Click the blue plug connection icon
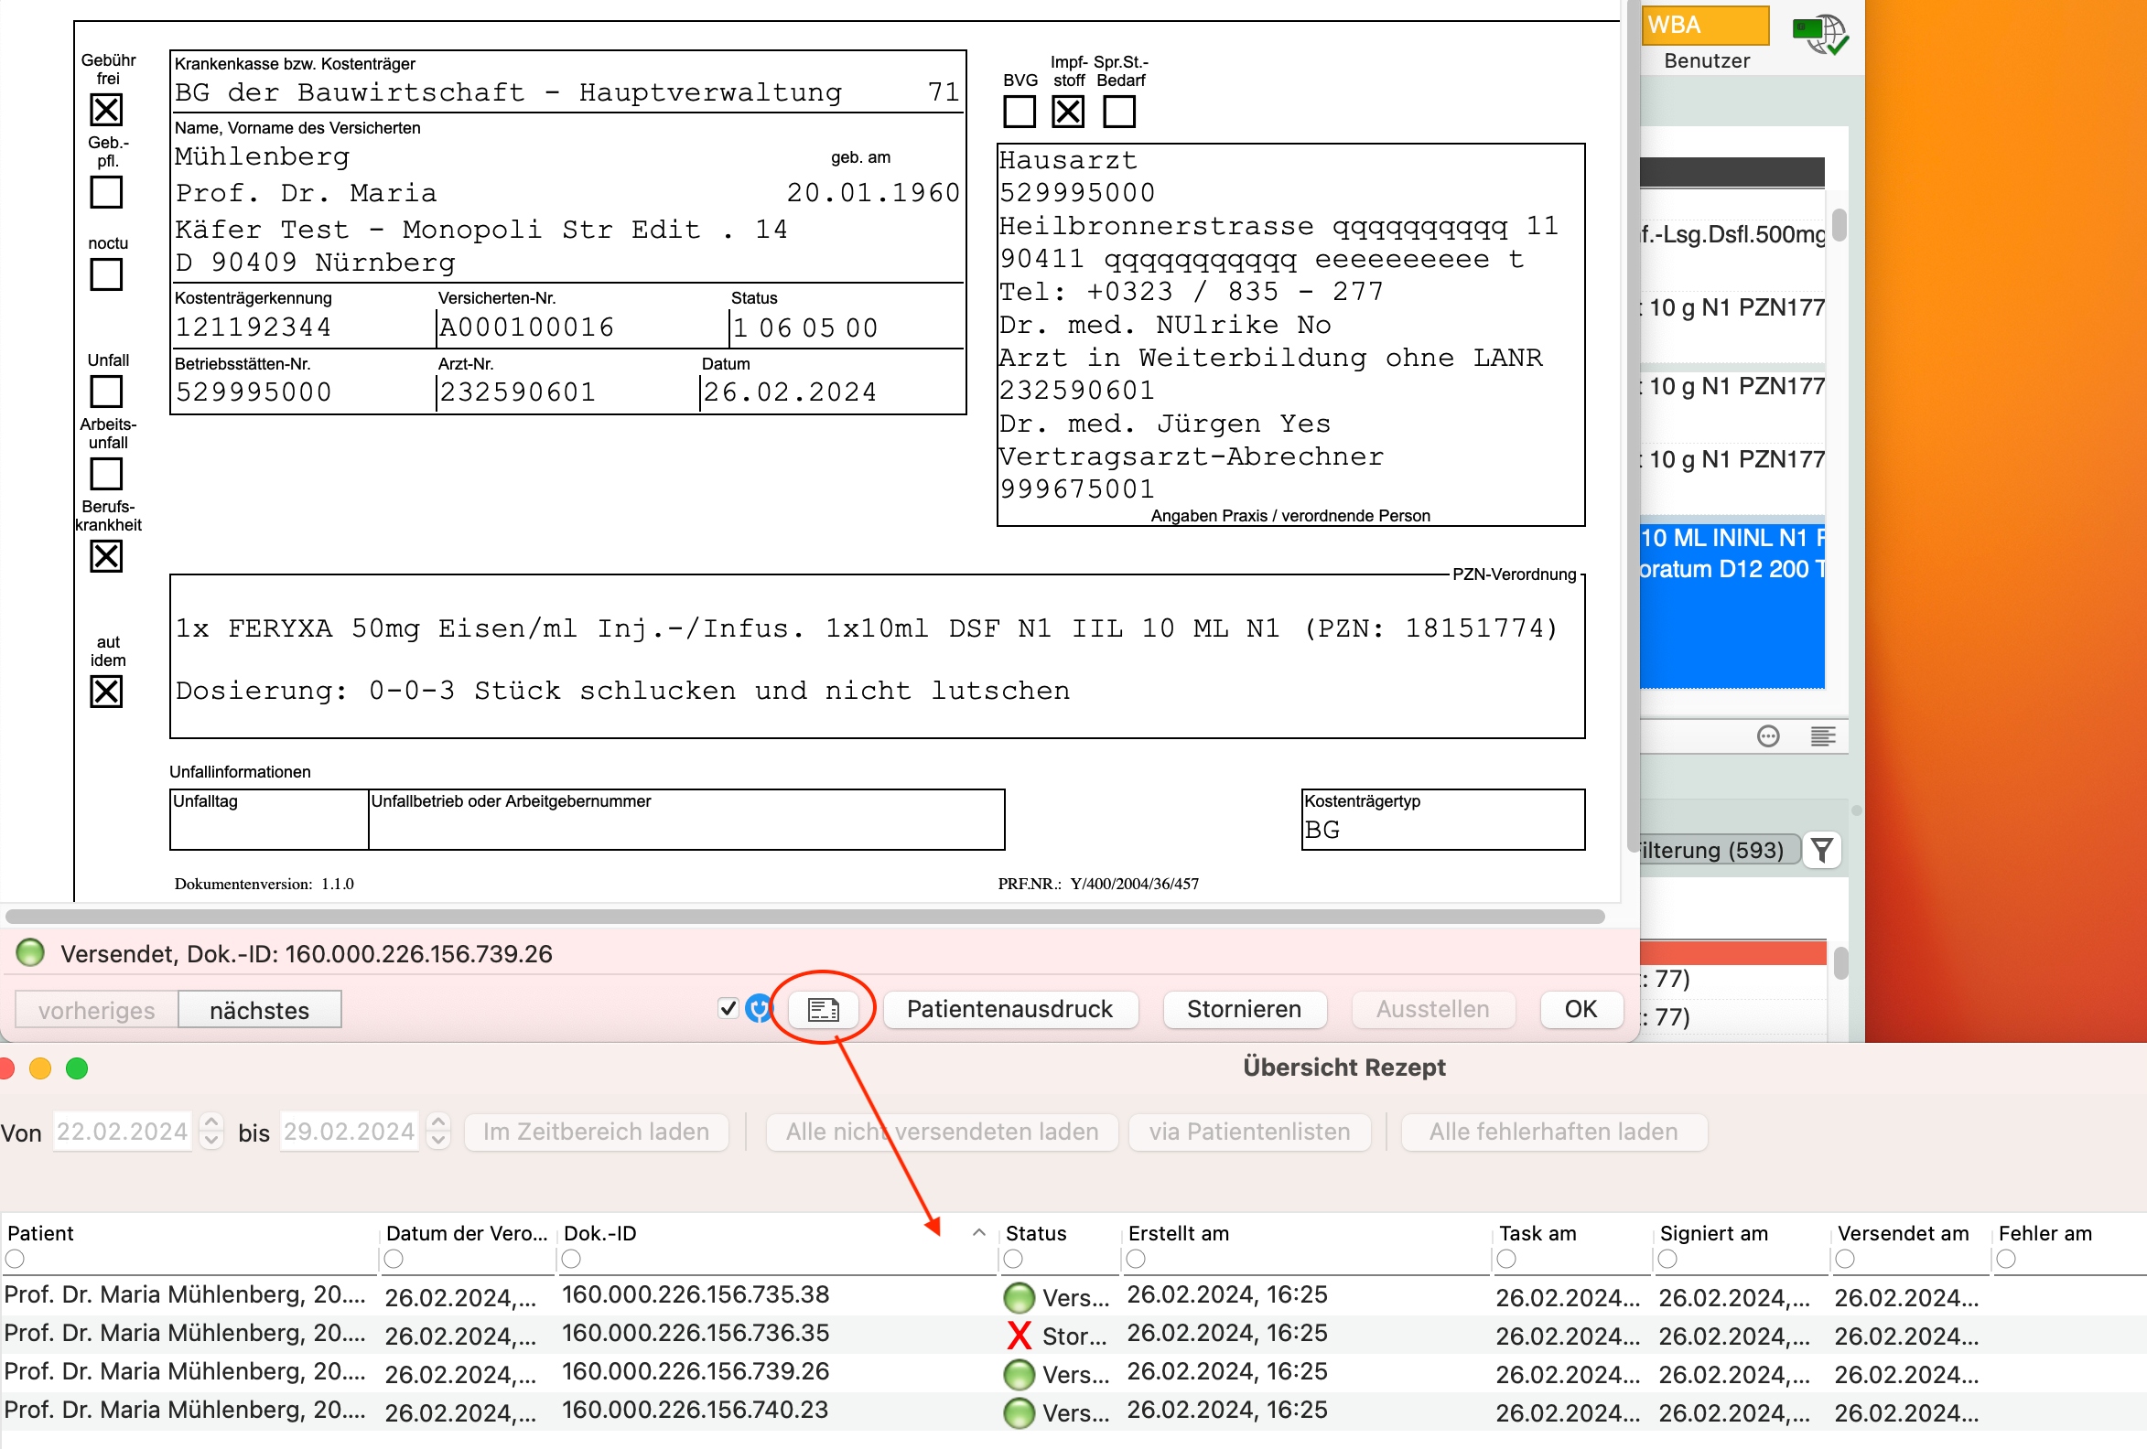The image size is (2147, 1449). pyautogui.click(x=759, y=1008)
